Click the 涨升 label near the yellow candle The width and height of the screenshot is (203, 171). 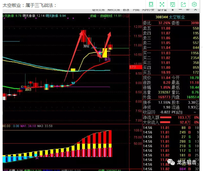point(108,59)
